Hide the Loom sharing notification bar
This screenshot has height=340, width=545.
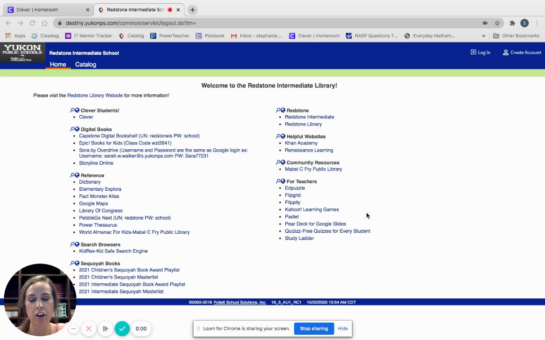pyautogui.click(x=343, y=329)
